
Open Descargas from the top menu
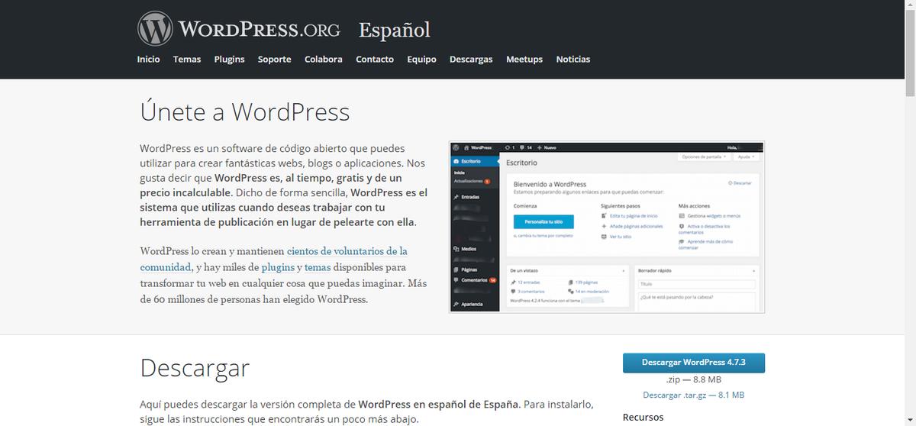coord(471,60)
